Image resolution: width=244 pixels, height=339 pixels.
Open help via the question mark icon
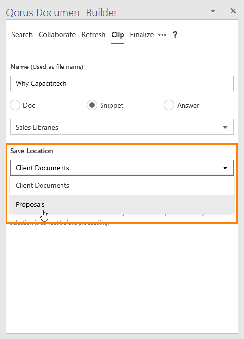click(x=175, y=35)
